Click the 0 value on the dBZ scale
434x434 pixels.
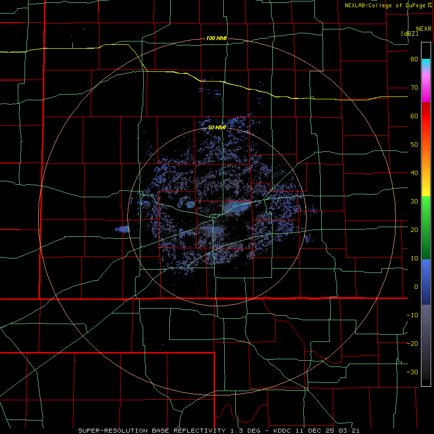point(416,287)
